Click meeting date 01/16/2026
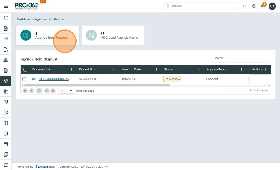Viewport: 280px width, 170px height. coord(129,79)
